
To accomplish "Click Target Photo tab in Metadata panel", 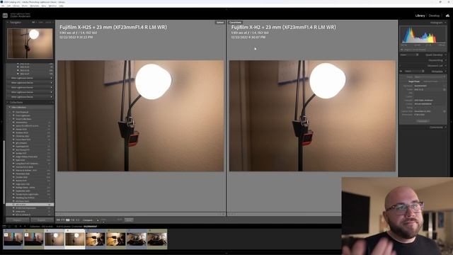I will 413,81.
